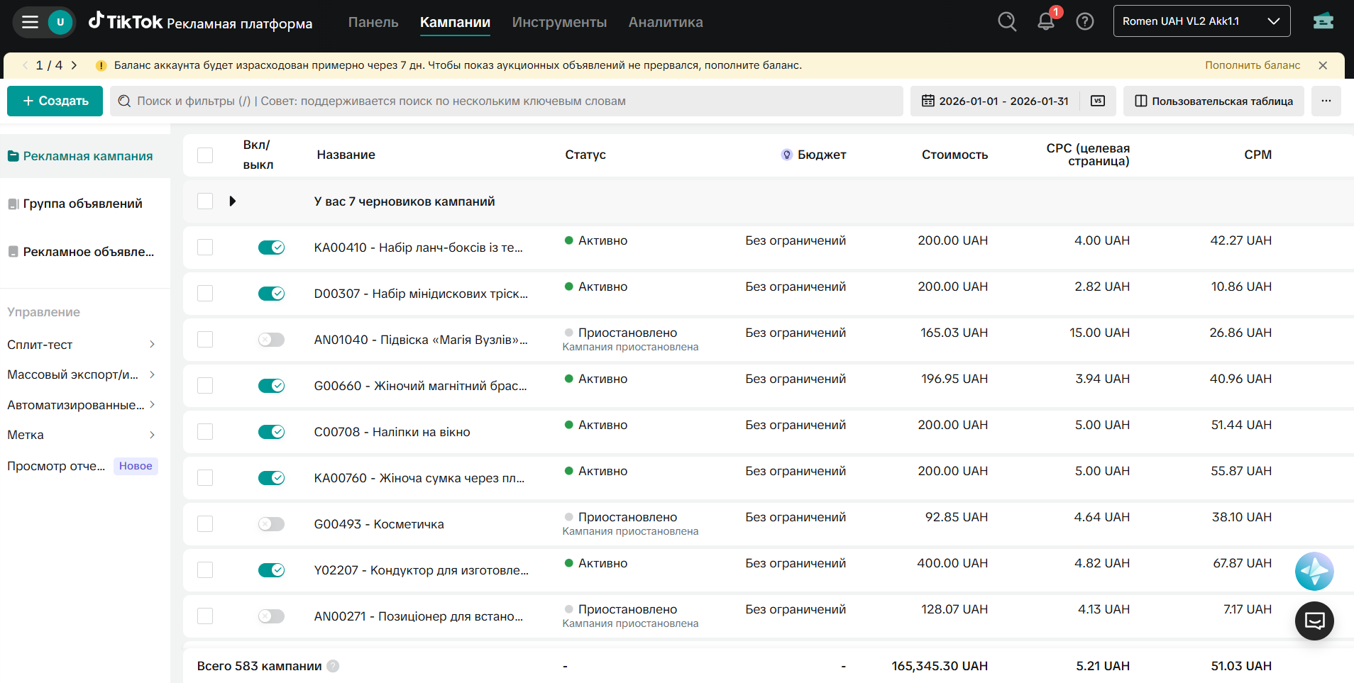1354x683 pixels.
Task: Open the three-dots more options menu
Action: [1326, 101]
